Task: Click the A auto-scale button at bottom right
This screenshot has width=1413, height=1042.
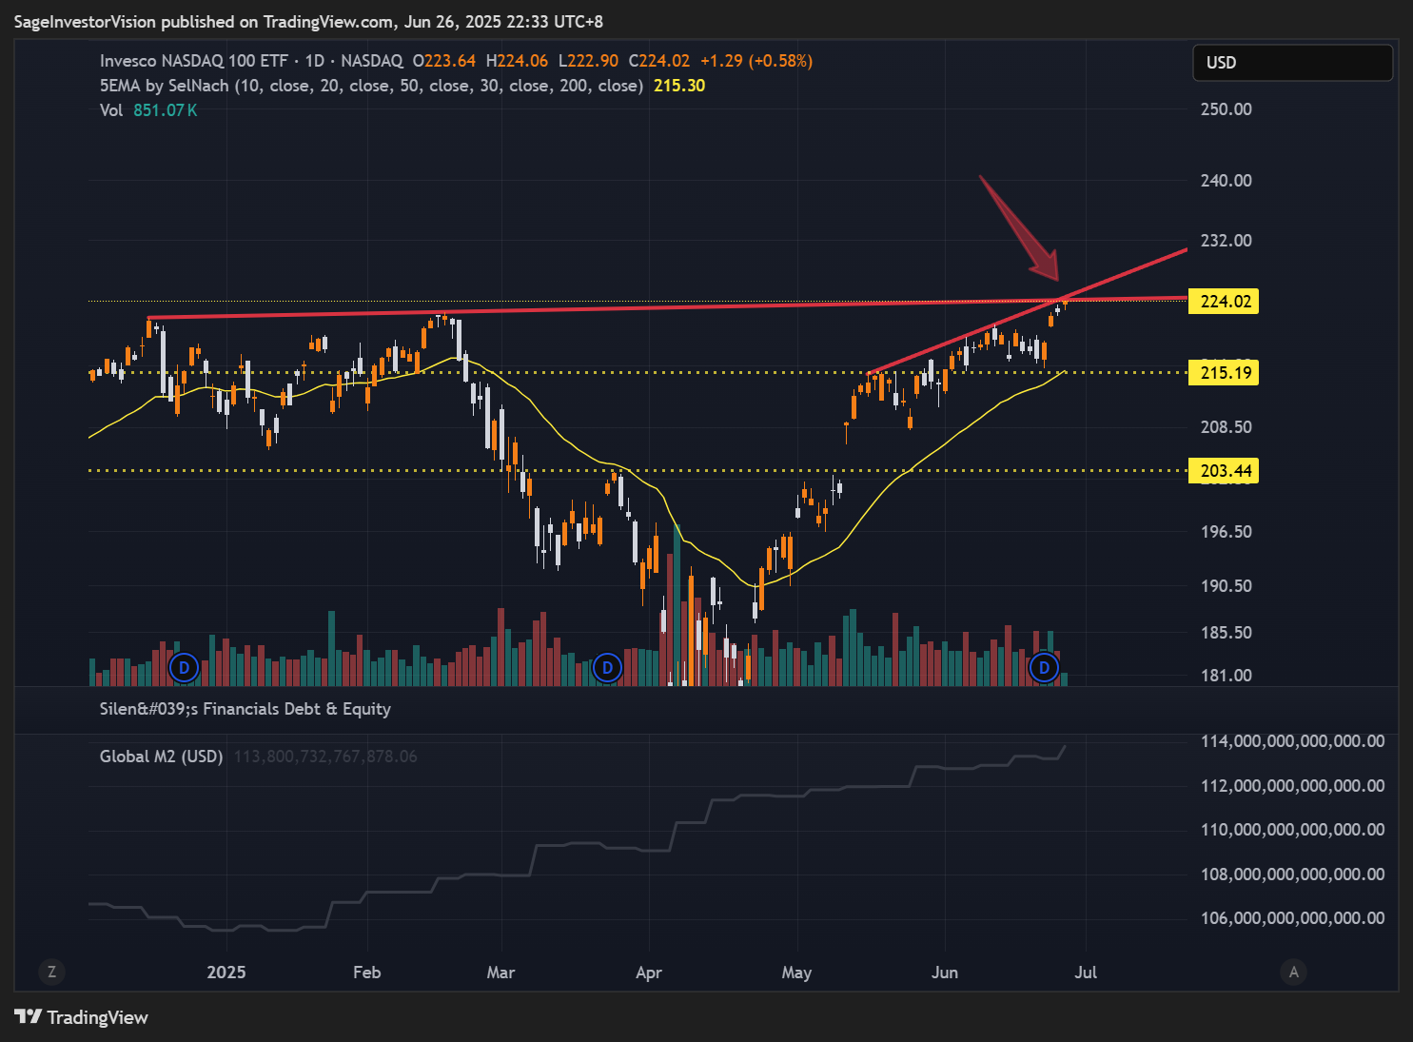Action: click(1293, 972)
